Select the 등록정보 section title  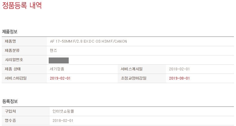coord(10,101)
